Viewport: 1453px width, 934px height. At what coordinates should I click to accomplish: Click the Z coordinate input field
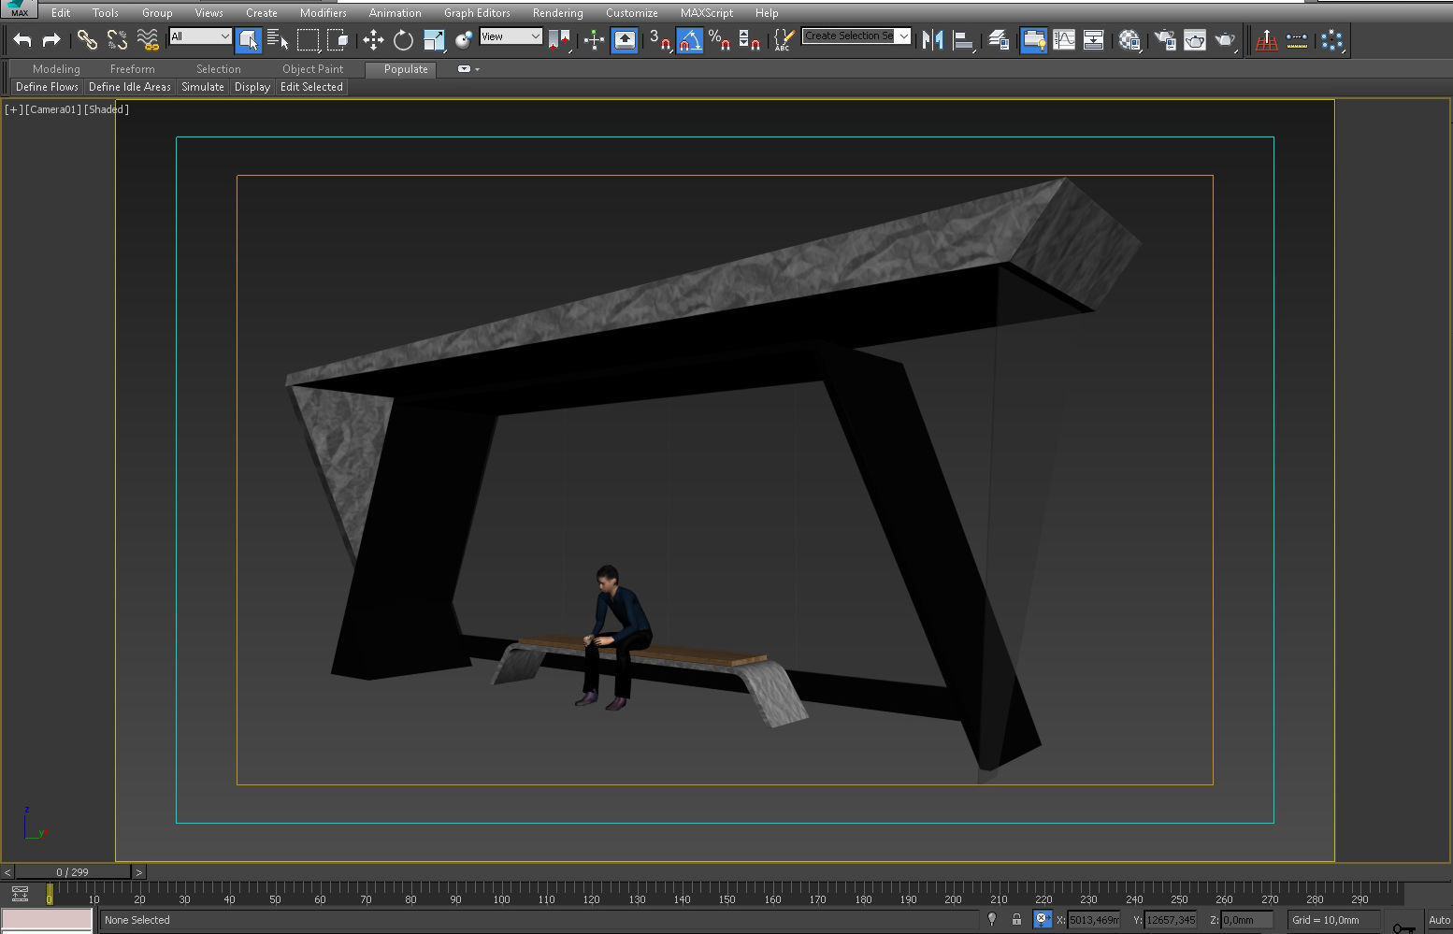[x=1247, y=920]
